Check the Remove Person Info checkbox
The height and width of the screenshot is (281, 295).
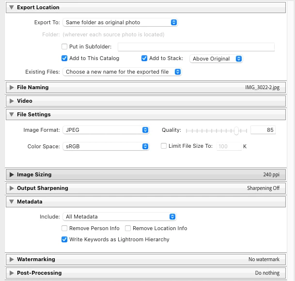[64, 228]
